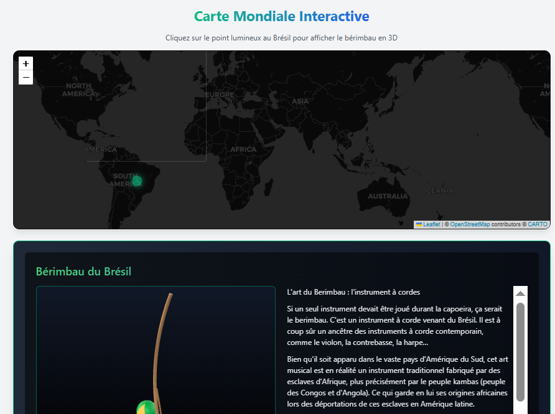The image size is (555, 414).
Task: Click the Leaflet flag icon in attribution
Action: point(419,224)
